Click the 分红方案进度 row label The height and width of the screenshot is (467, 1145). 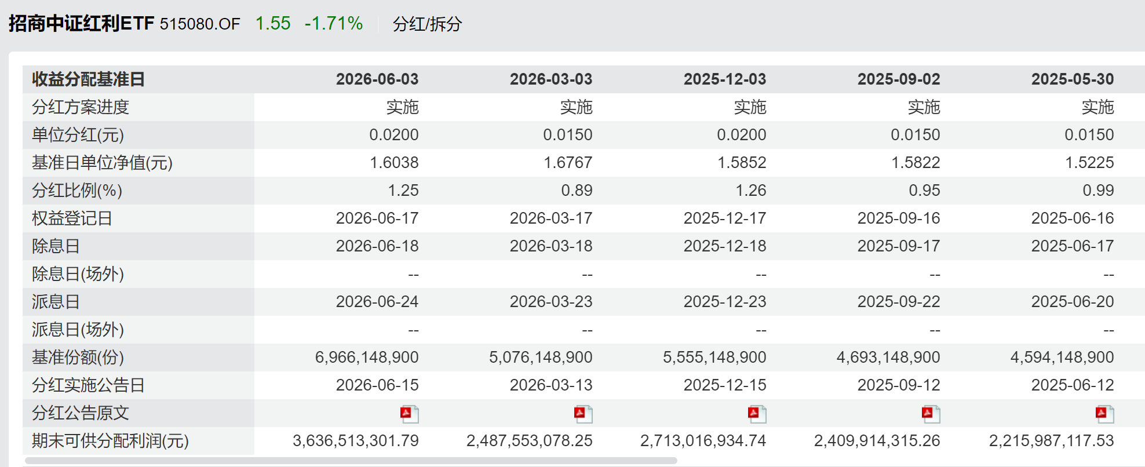click(x=81, y=107)
